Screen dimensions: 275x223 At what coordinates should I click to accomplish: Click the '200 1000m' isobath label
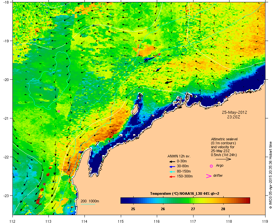coord(90,201)
